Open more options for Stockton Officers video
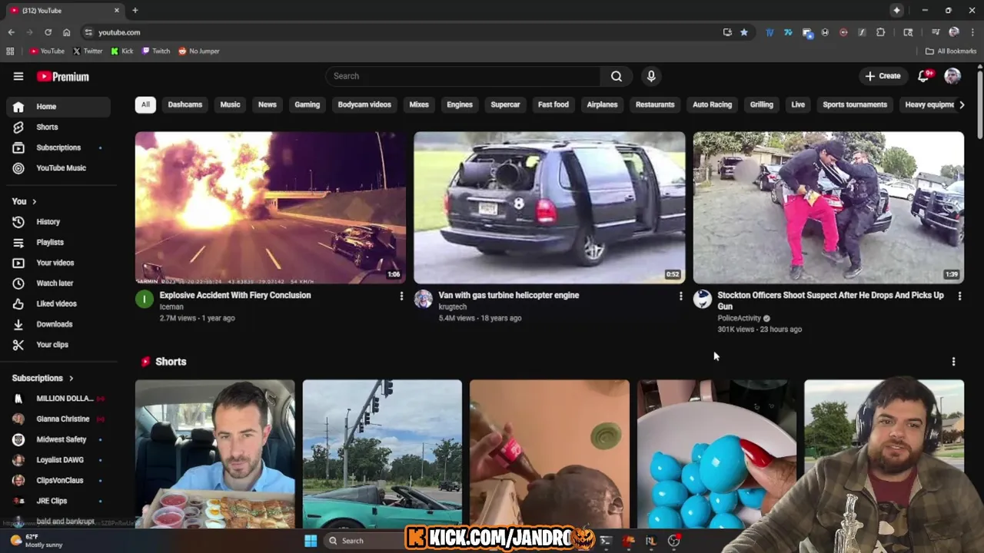The height and width of the screenshot is (553, 984). pos(959,296)
